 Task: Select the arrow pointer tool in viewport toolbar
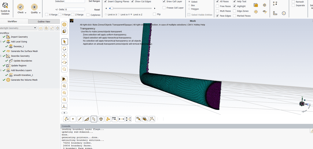click(64, 42)
